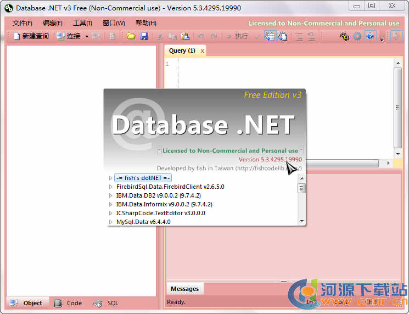Open the 文件(F) menu
The width and height of the screenshot is (409, 314).
tap(22, 23)
